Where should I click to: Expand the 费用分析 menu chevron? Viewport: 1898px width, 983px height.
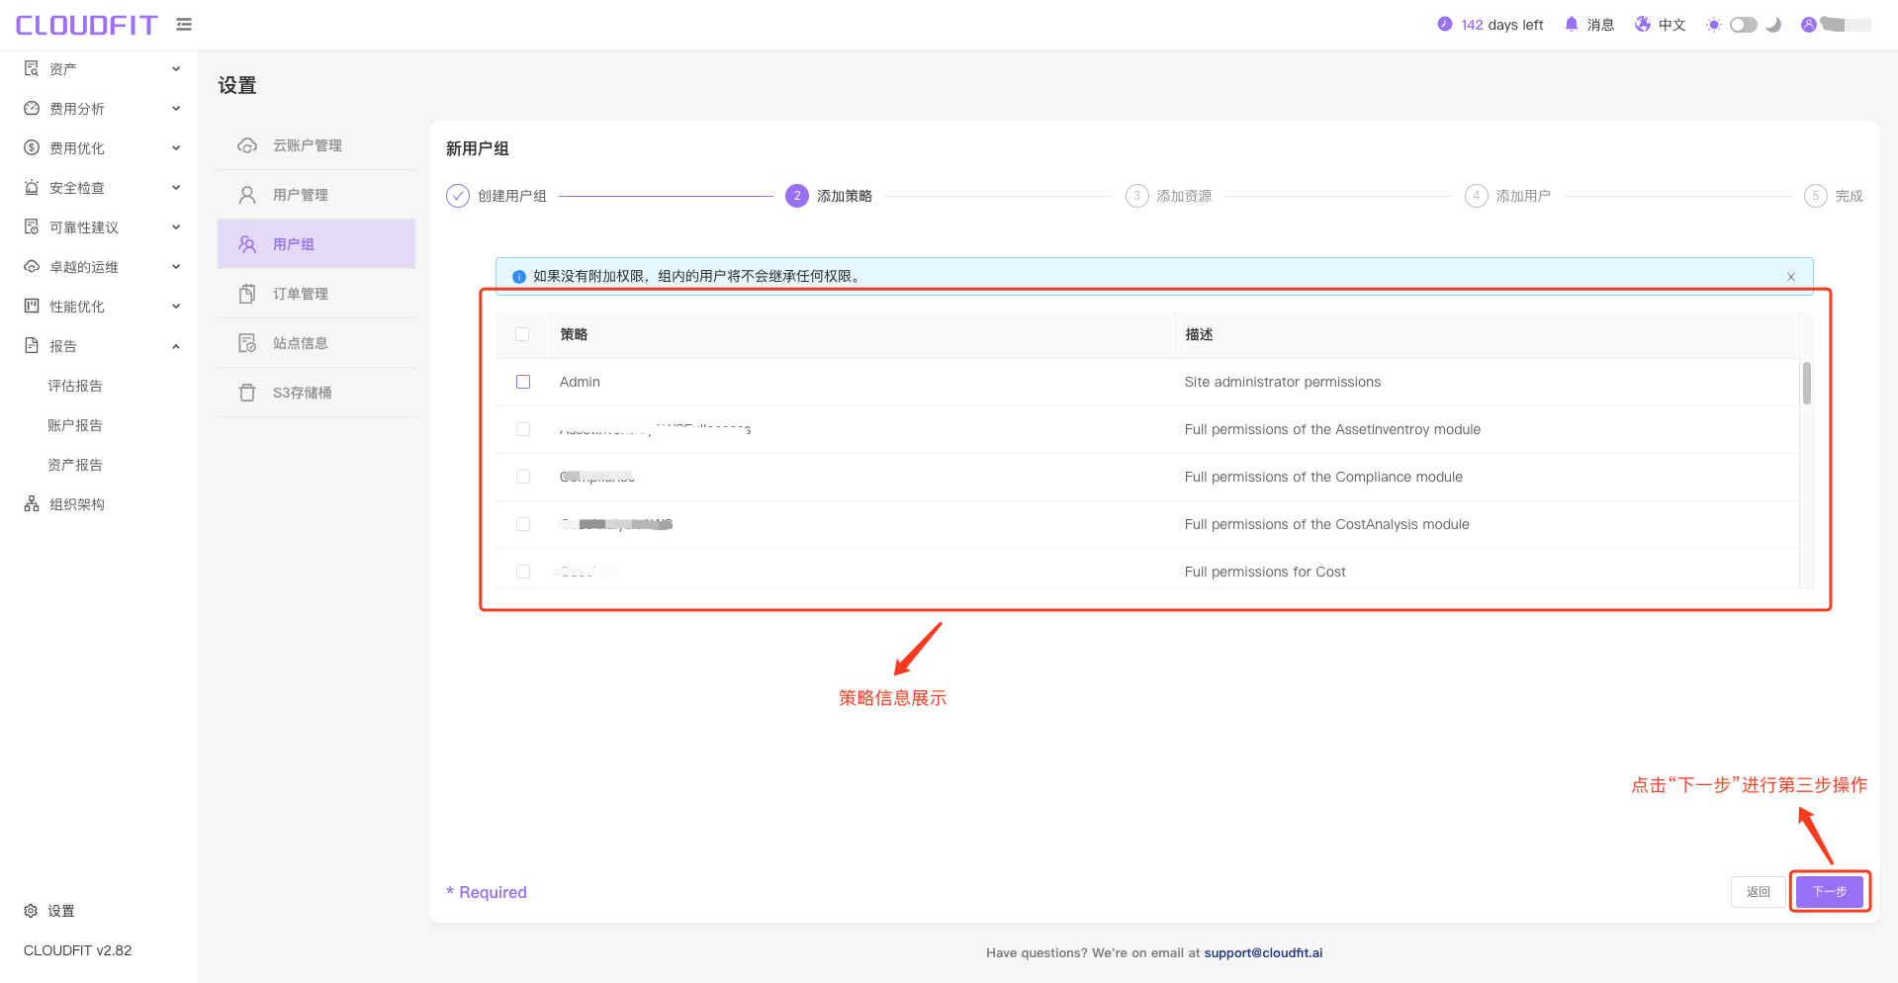coord(176,108)
